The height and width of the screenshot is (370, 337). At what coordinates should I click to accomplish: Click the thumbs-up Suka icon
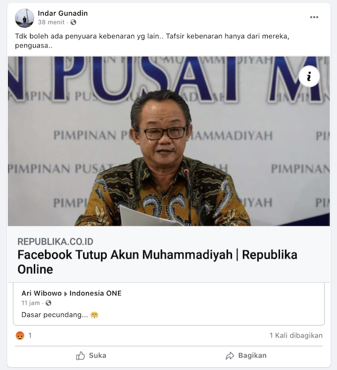80,356
